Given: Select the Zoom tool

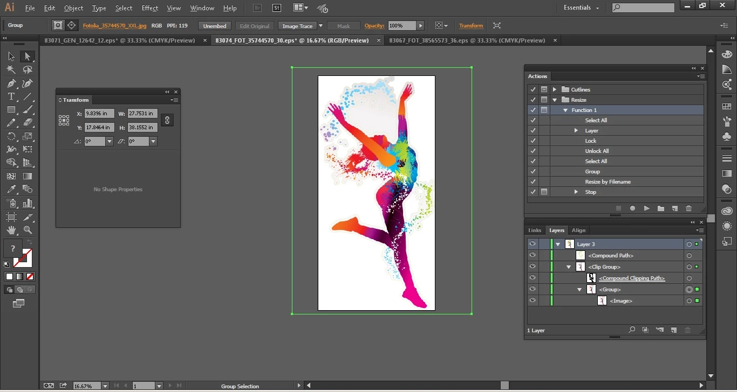Looking at the screenshot, I should [x=28, y=230].
